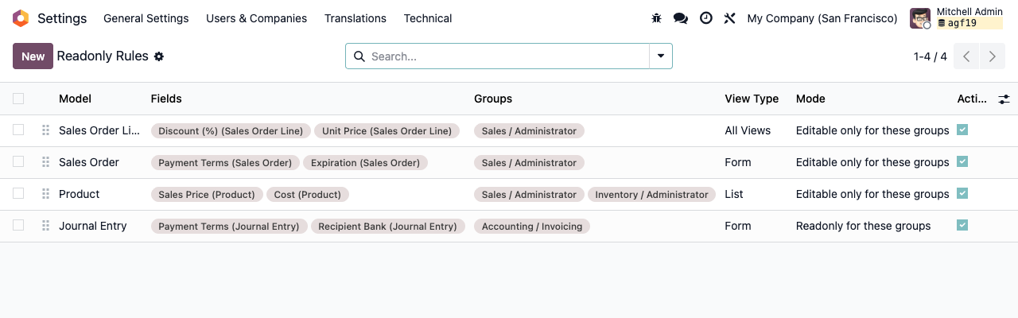Open optional columns adjust icon

click(1004, 99)
